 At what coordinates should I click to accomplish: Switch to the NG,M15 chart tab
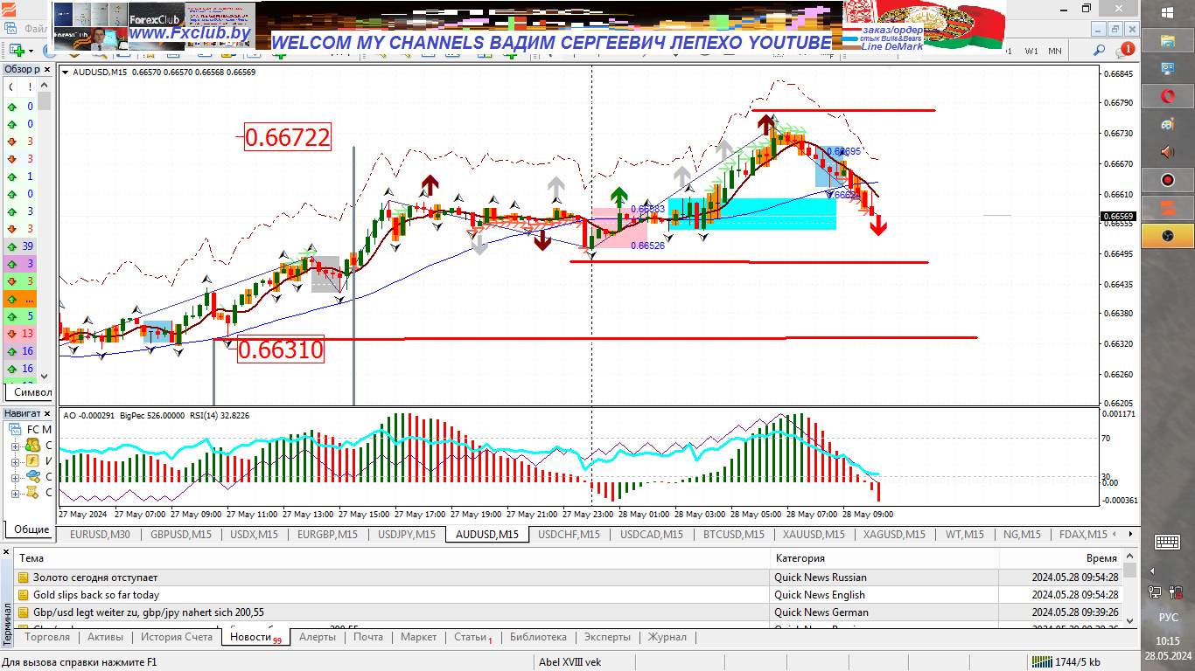(x=1021, y=535)
